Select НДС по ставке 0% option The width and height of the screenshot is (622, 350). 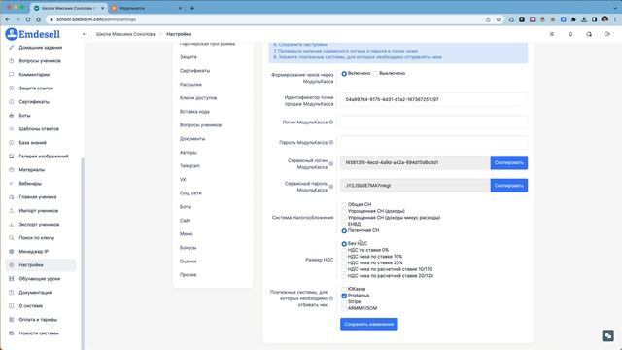(344, 250)
